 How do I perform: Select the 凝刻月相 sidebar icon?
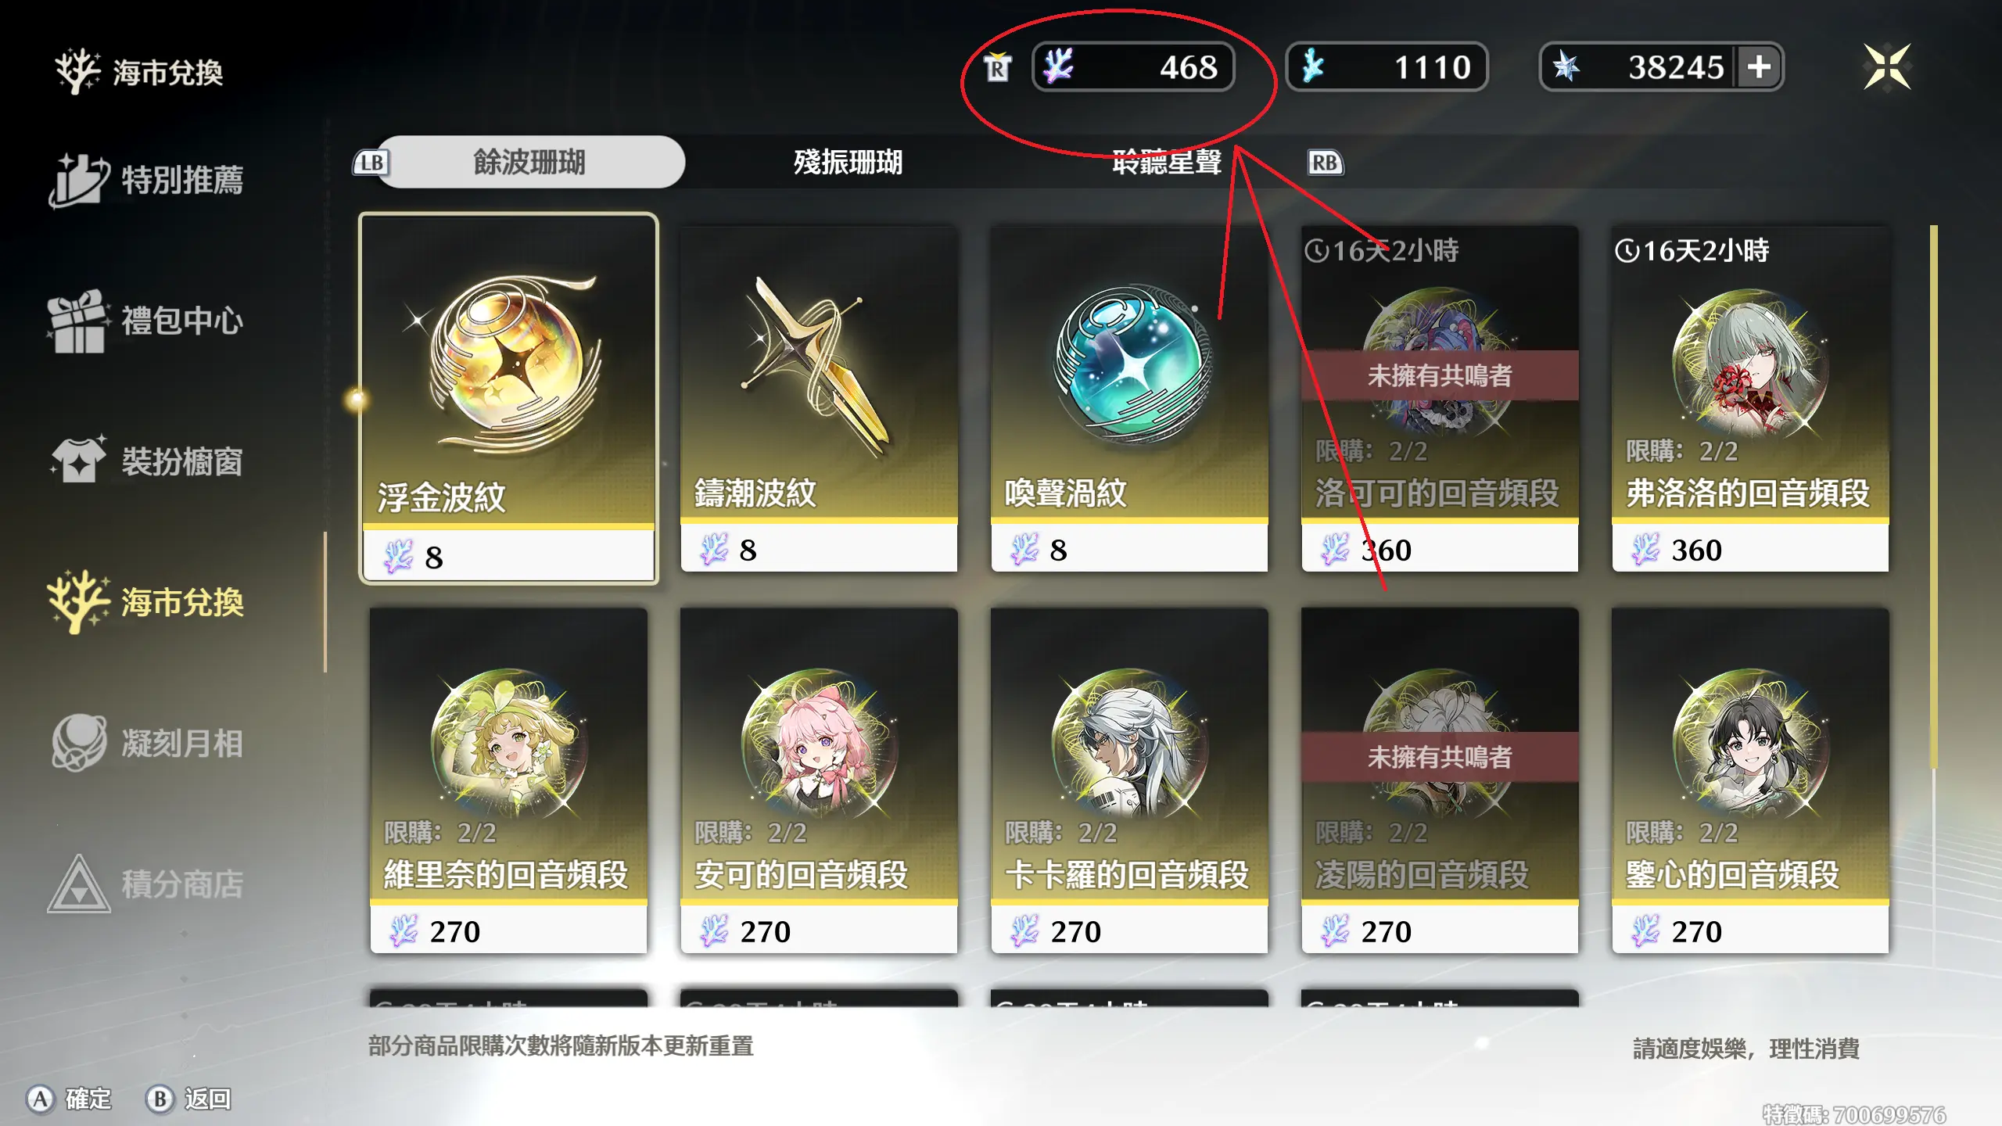(78, 742)
